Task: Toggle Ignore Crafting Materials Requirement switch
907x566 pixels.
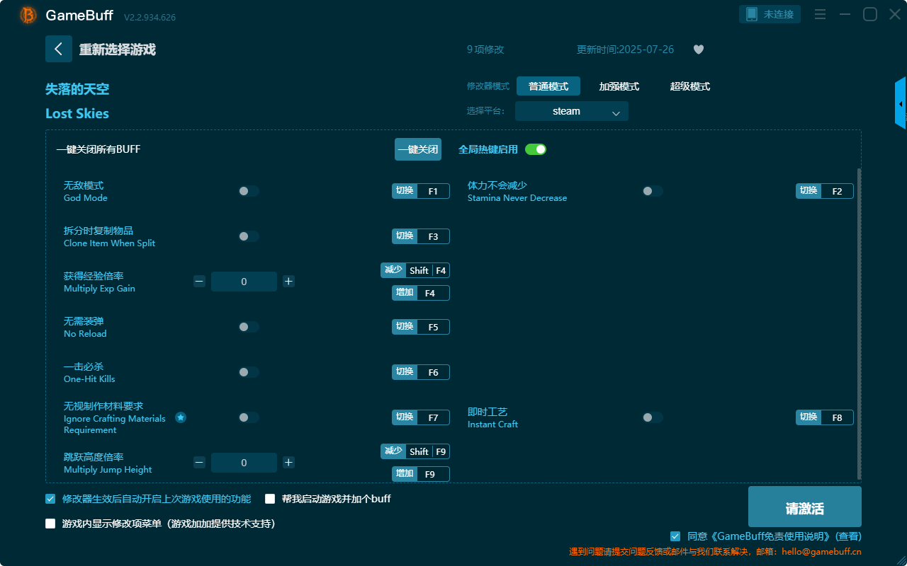Action: (249, 417)
